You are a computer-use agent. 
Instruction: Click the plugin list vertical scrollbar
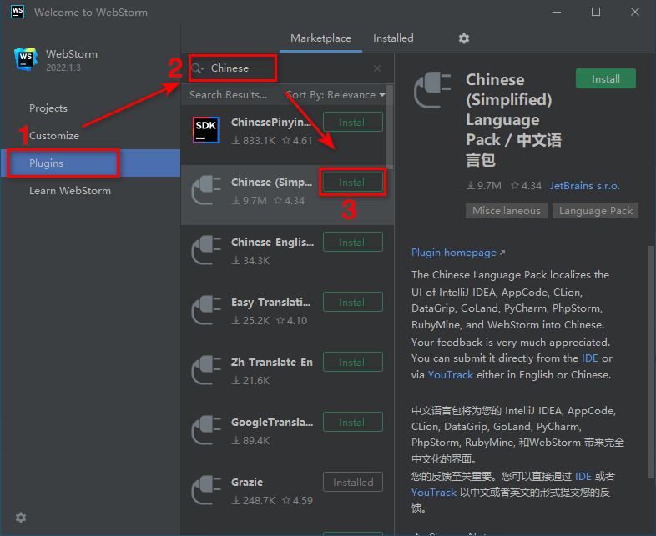390,127
